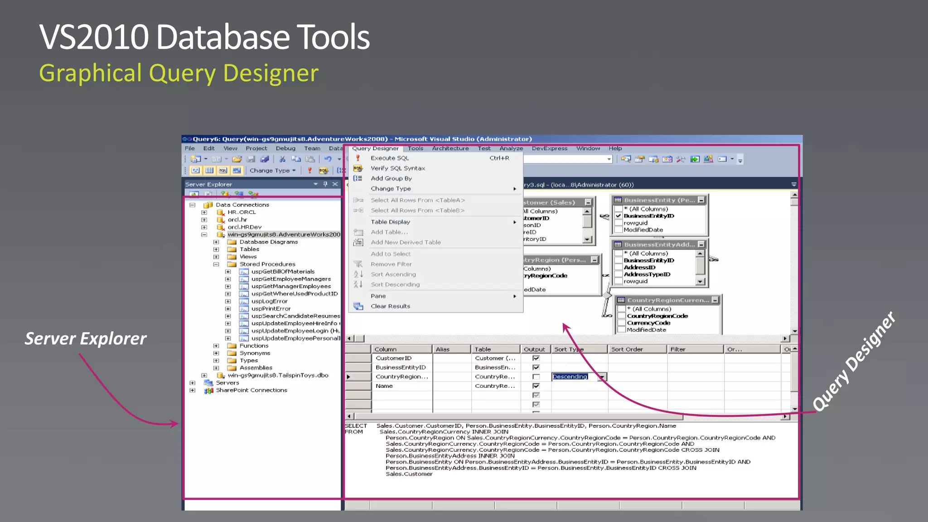Click the Undo arrow icon
928x522 pixels.
click(x=328, y=159)
